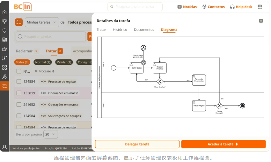Click the Home icon in the sidebar

click(4, 12)
